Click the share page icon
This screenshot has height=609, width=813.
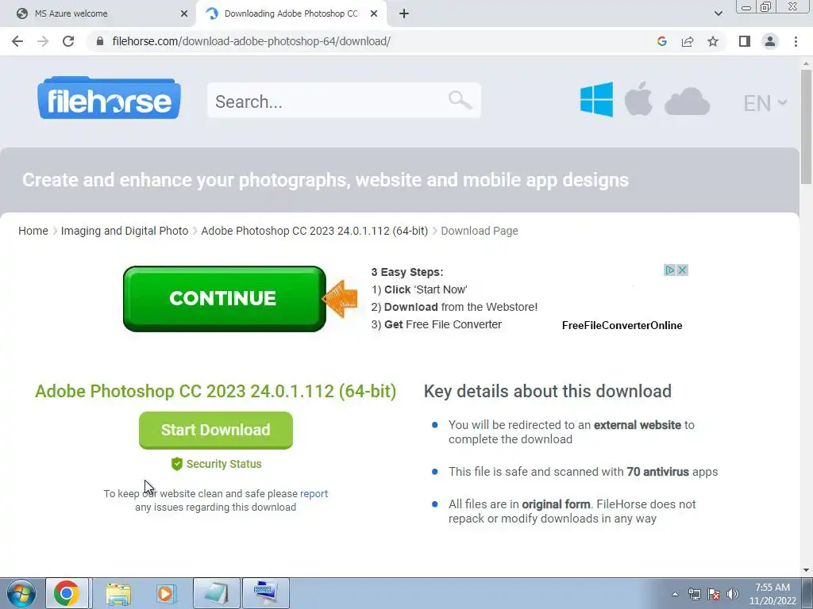(x=688, y=41)
